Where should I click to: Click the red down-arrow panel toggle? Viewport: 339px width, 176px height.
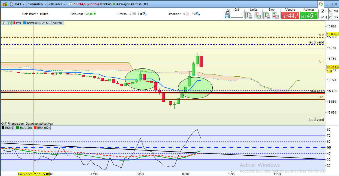point(4,23)
